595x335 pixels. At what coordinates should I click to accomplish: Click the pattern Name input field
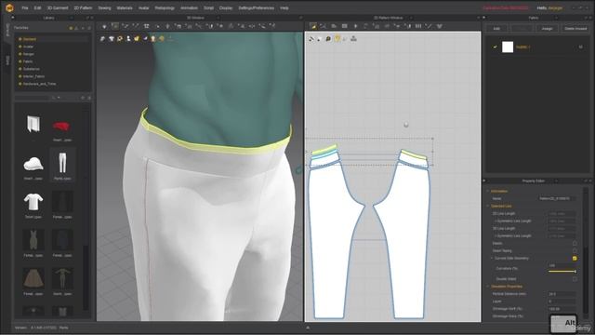tap(557, 198)
